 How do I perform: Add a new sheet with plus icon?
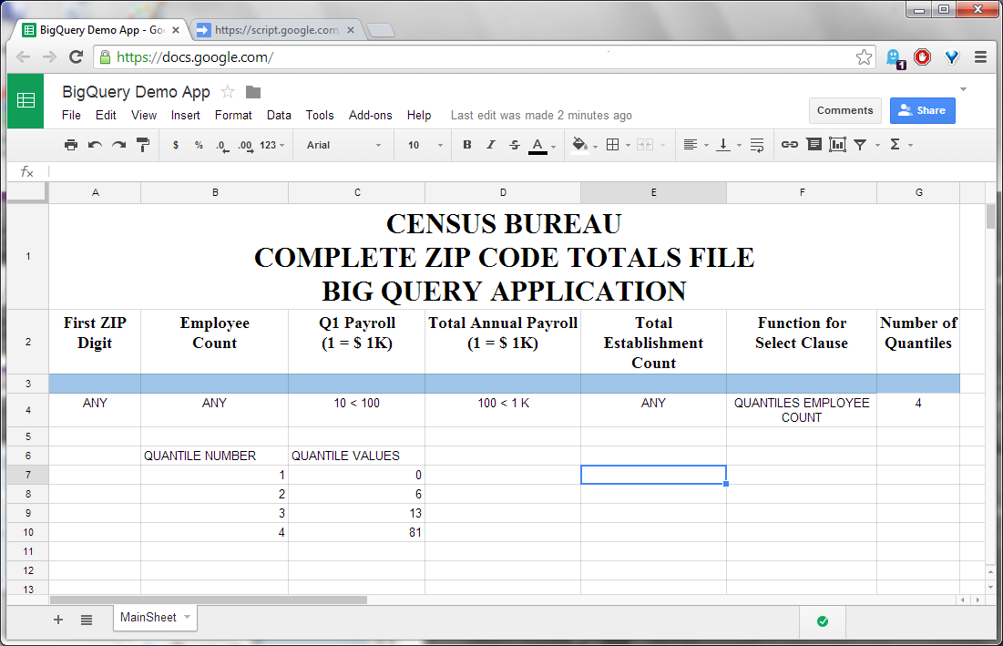(58, 620)
